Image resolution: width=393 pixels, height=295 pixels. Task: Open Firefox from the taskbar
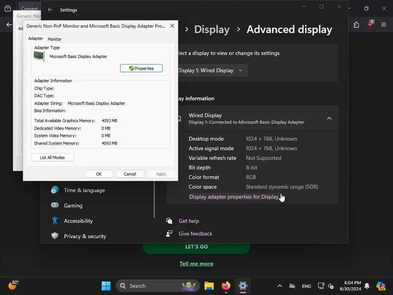click(x=226, y=286)
